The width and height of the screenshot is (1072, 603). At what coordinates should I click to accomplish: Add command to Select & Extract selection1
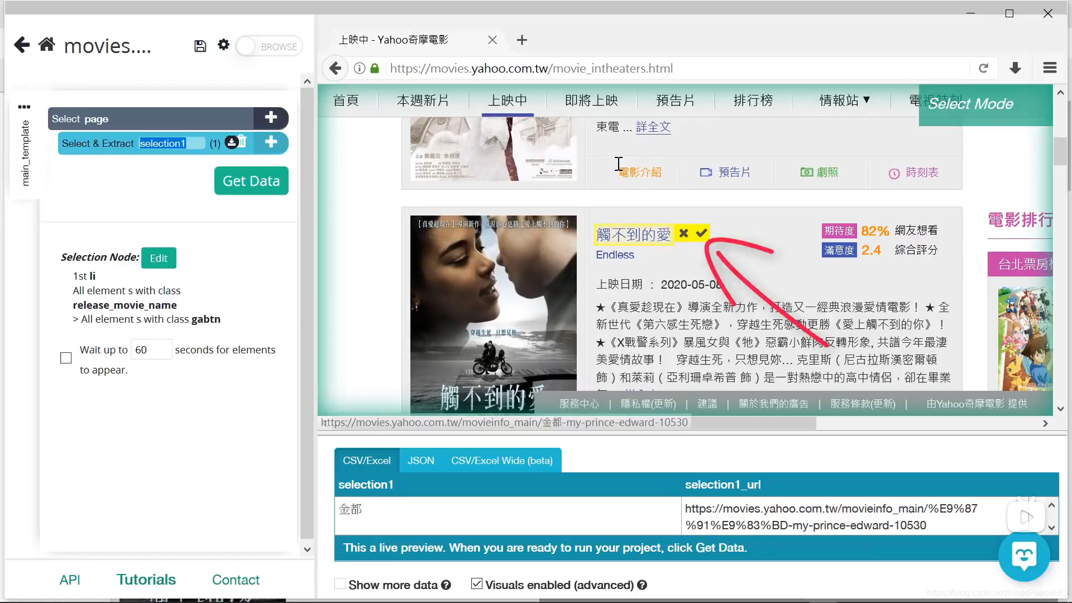tap(271, 142)
